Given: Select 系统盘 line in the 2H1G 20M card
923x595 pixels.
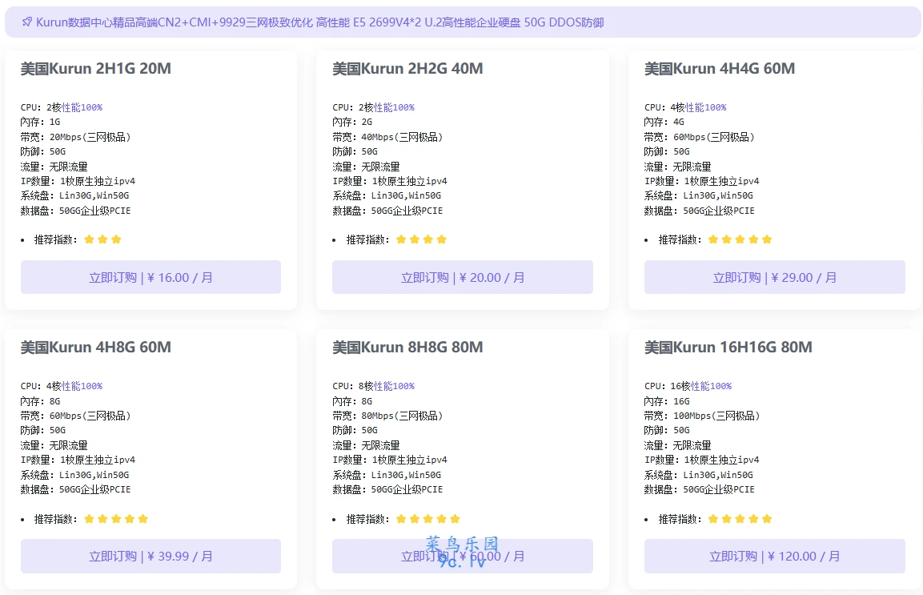Looking at the screenshot, I should click(74, 195).
